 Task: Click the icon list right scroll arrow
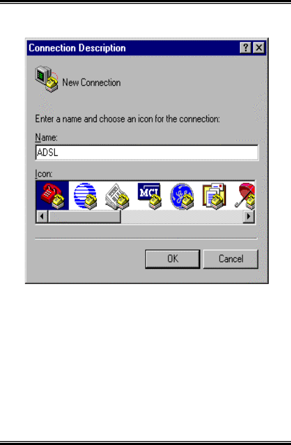pos(249,217)
